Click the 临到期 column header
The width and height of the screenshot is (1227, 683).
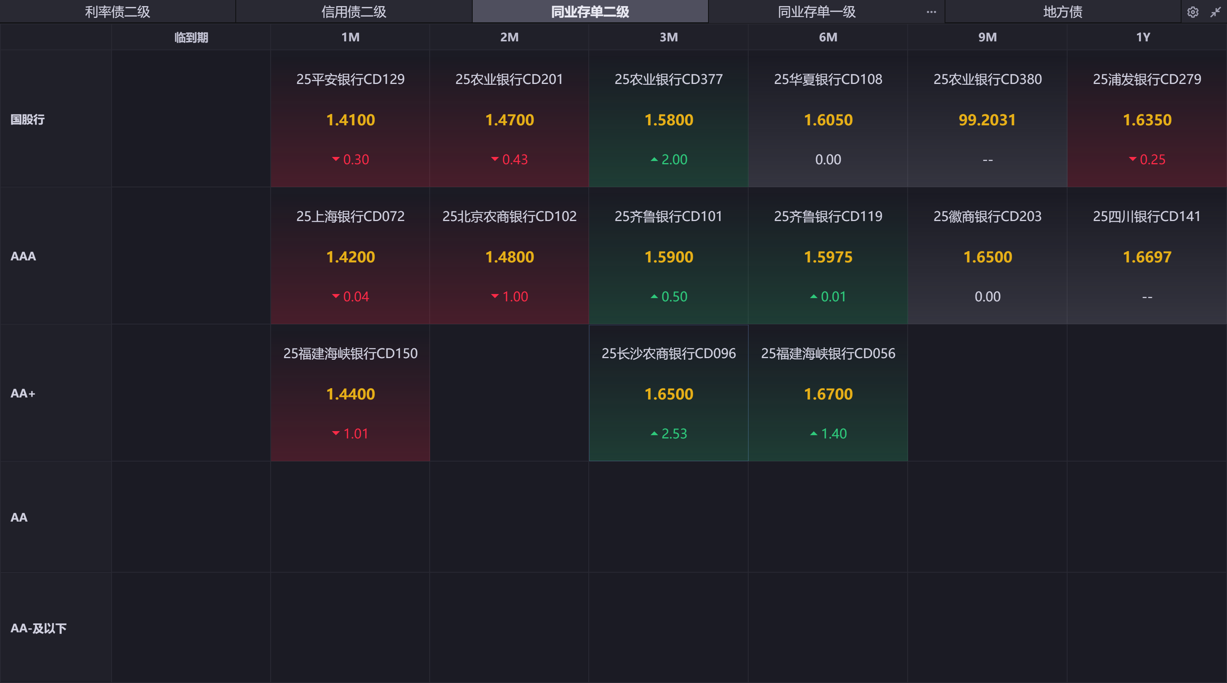[x=191, y=37]
